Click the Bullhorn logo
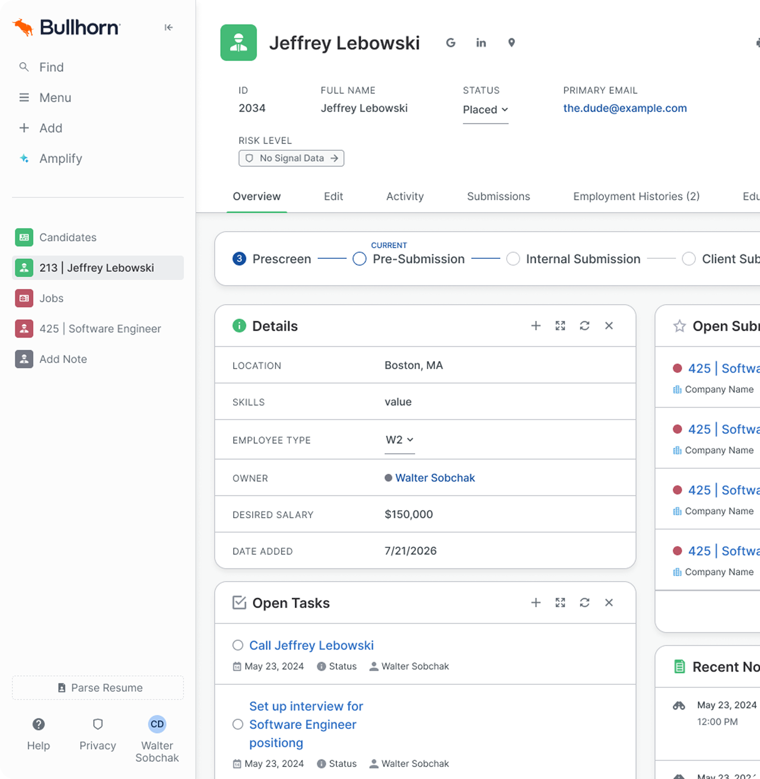760x779 pixels. 66,27
